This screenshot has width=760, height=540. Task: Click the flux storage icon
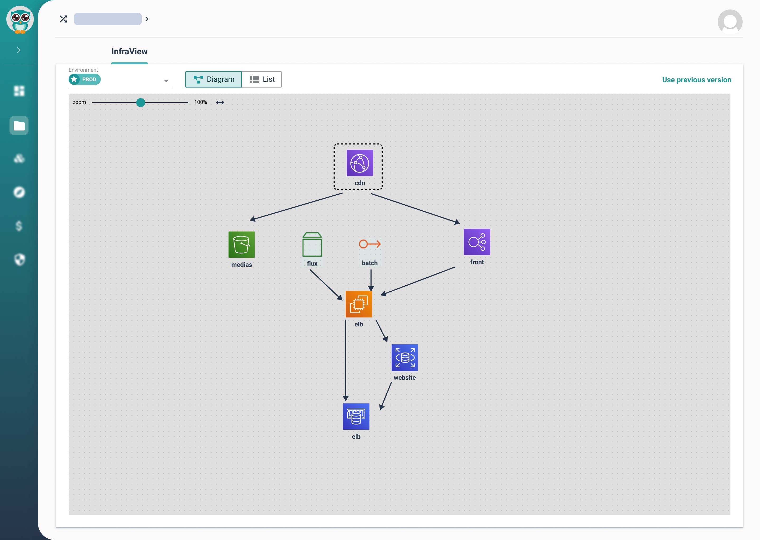pyautogui.click(x=312, y=244)
